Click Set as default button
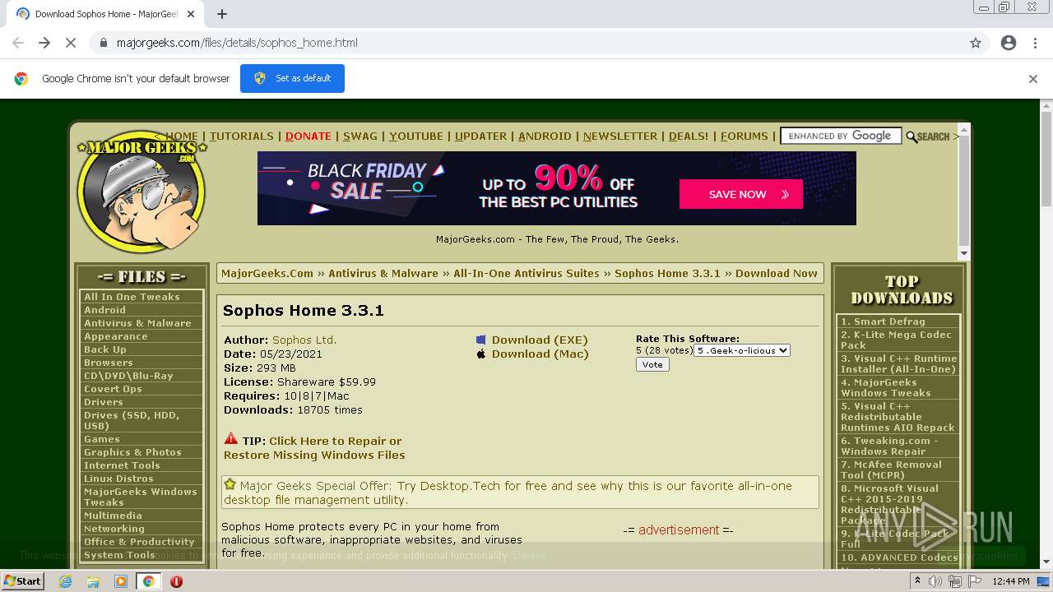This screenshot has height=592, width=1053. (x=292, y=79)
